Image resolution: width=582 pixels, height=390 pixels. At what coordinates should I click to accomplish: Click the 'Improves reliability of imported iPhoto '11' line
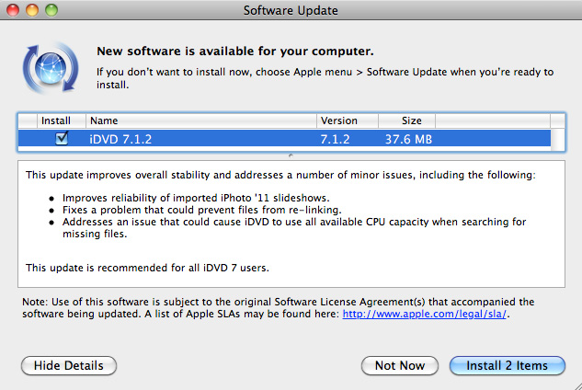click(196, 198)
